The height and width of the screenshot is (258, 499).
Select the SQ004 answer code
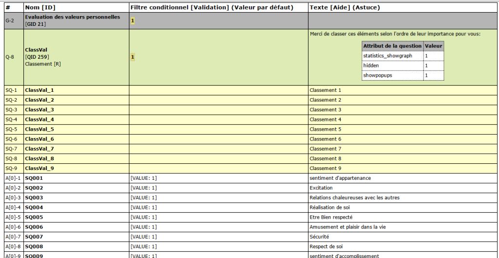pos(34,207)
